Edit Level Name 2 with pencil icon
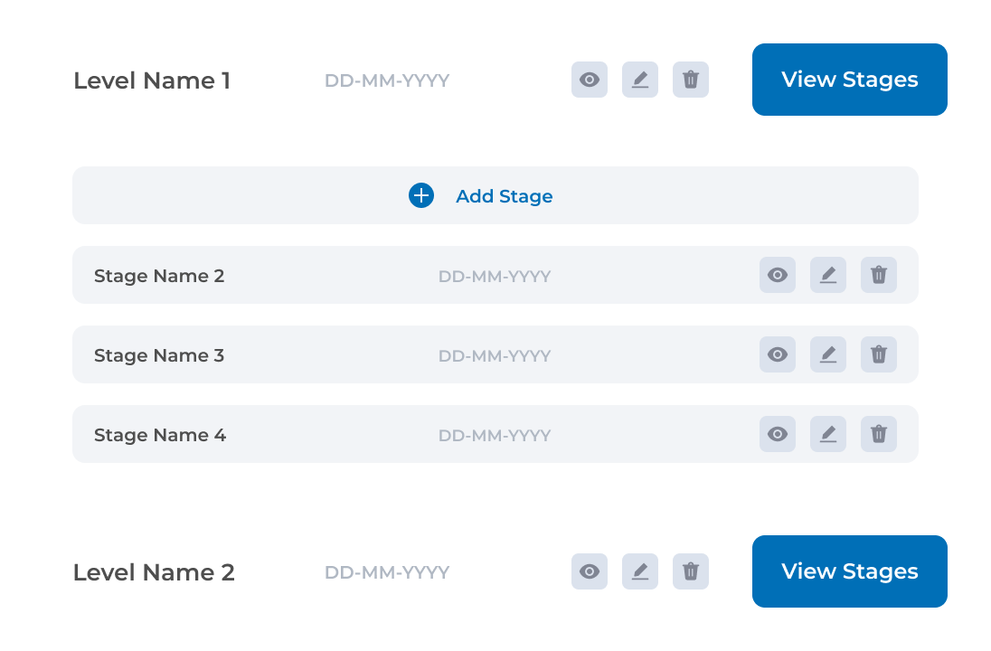Image resolution: width=991 pixels, height=651 pixels. (639, 571)
